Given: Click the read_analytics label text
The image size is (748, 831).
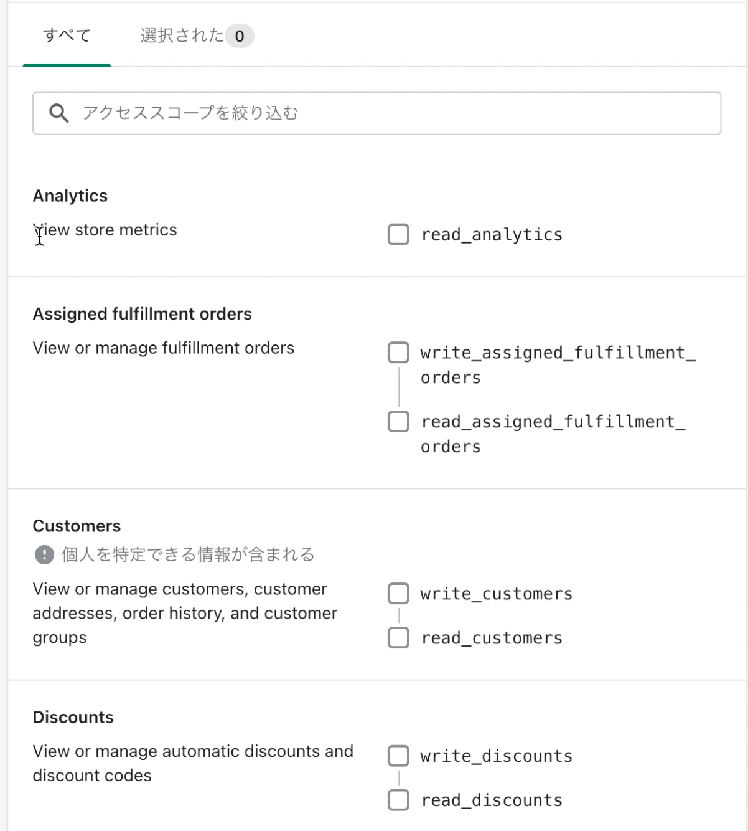Looking at the screenshot, I should point(492,235).
